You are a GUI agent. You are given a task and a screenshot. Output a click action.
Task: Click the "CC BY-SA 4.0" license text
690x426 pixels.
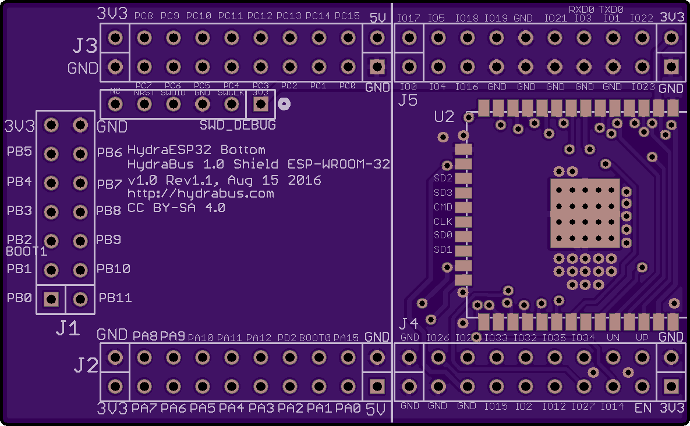(x=176, y=207)
